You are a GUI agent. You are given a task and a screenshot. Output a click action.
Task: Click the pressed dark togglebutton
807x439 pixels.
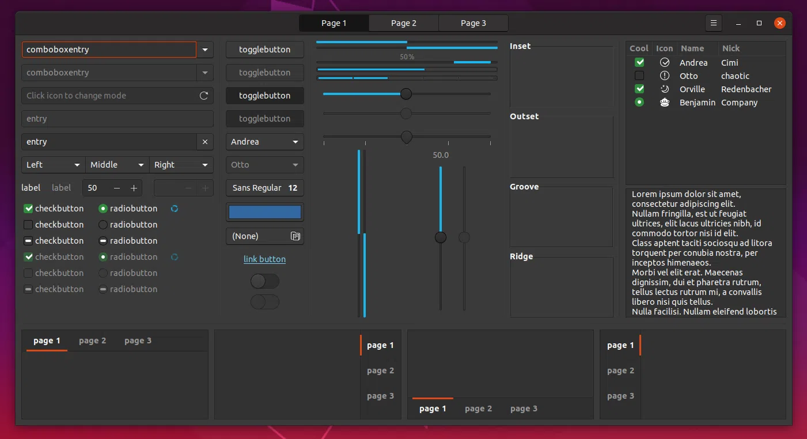(x=265, y=96)
